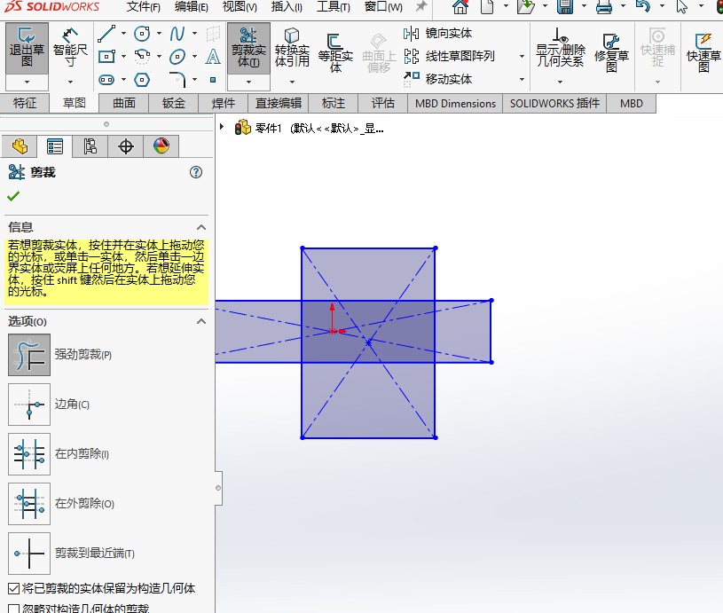Image resolution: width=723 pixels, height=613 pixels.
Task: Select Power Trim (强劲剪裁) option
Action: [29, 355]
